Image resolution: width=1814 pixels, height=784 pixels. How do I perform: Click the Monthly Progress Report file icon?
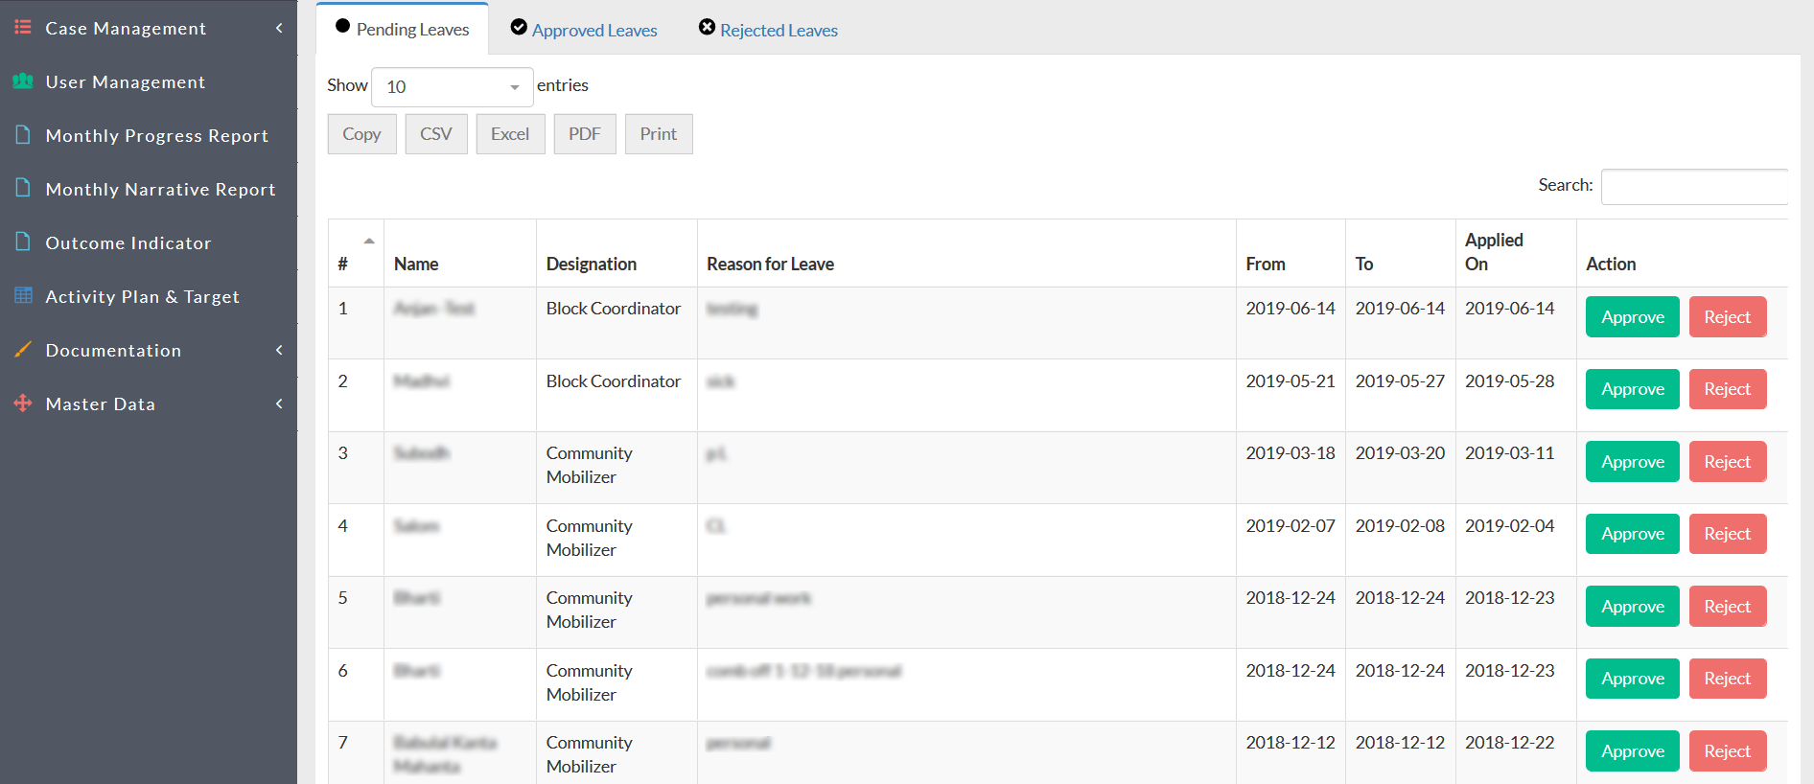(23, 135)
